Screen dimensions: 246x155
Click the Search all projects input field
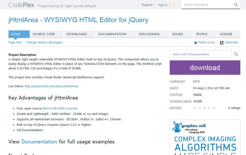pyautogui.click(x=206, y=5)
